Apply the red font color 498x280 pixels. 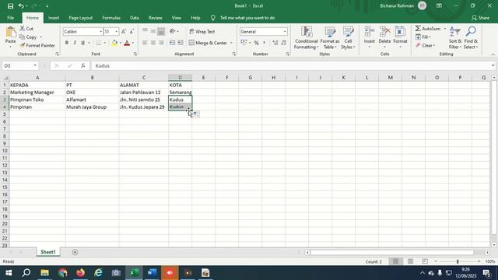click(x=127, y=43)
